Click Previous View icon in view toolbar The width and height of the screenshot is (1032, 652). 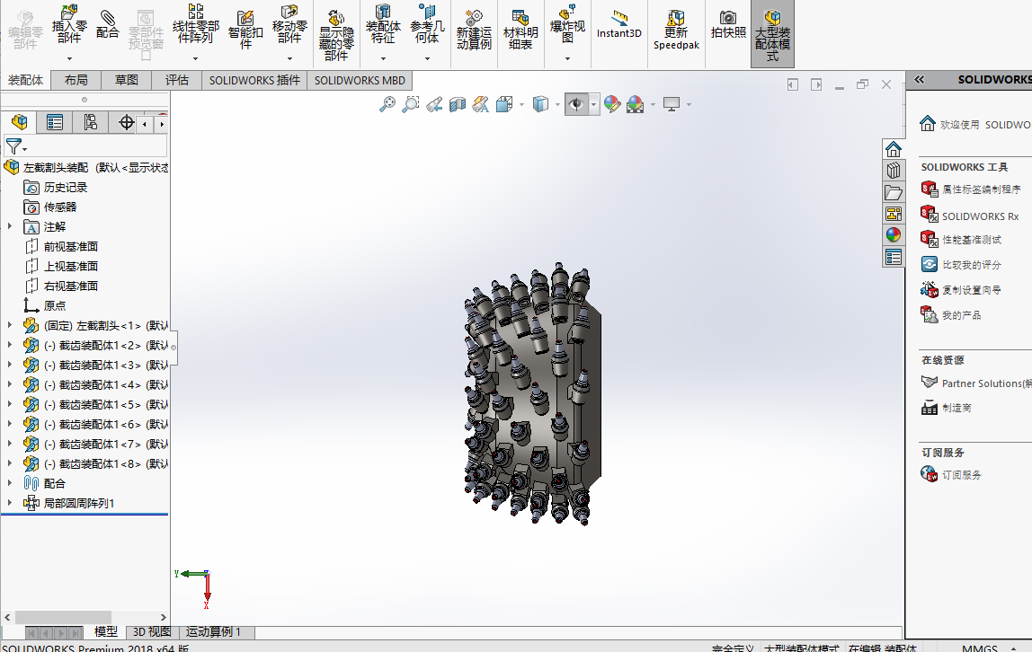(x=433, y=104)
